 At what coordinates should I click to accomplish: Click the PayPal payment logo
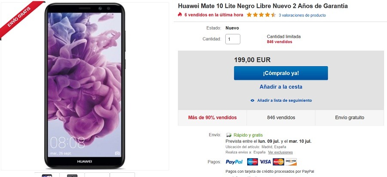234,162
